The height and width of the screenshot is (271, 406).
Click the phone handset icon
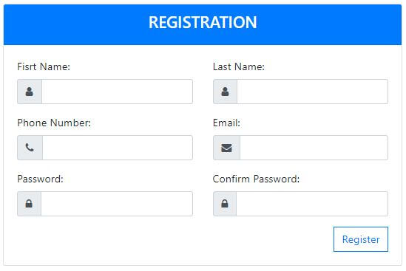click(x=30, y=148)
